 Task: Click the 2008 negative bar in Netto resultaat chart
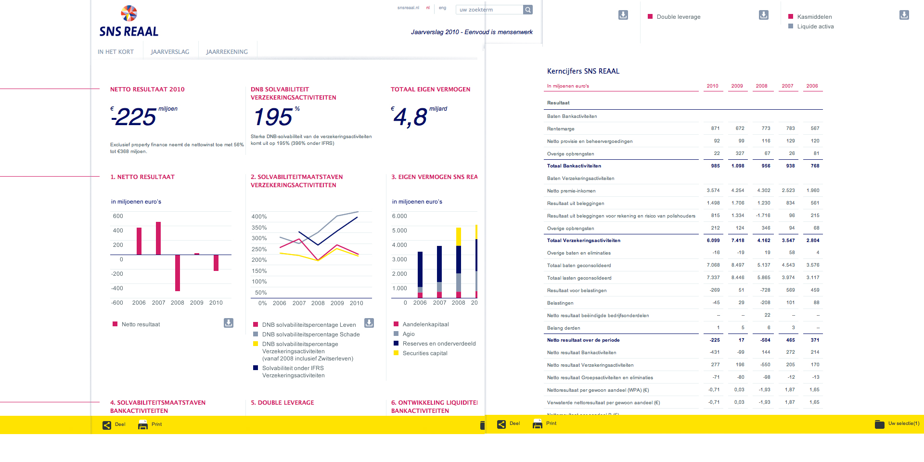178,273
